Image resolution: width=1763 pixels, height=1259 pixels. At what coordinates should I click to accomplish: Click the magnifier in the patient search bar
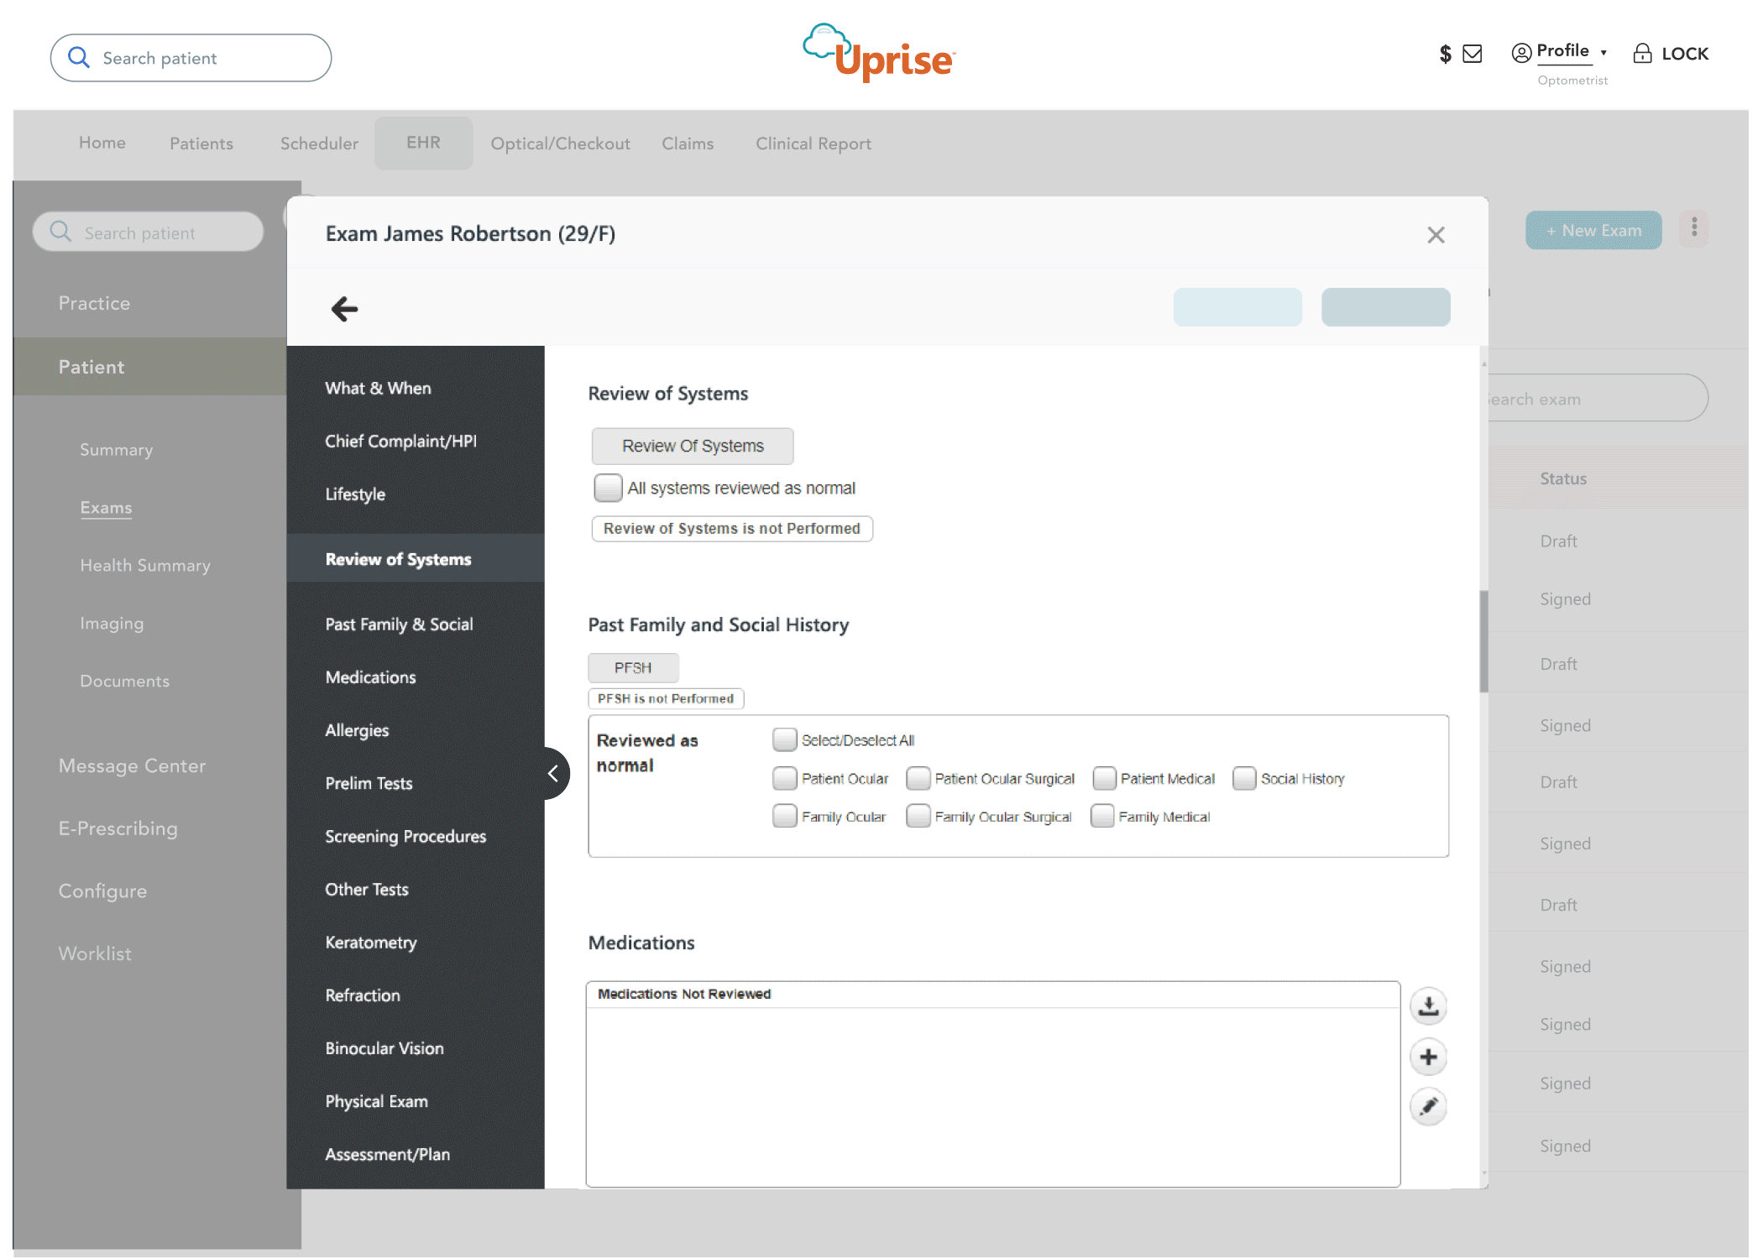pos(79,57)
